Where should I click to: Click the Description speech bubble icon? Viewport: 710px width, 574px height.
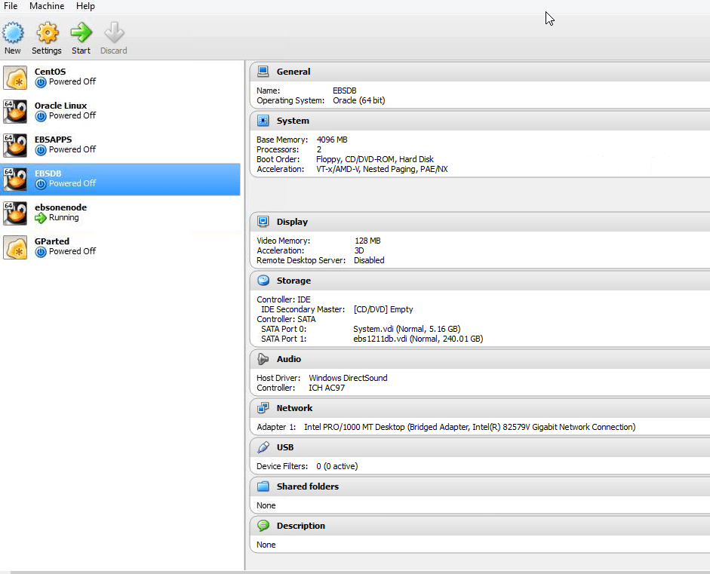(263, 525)
